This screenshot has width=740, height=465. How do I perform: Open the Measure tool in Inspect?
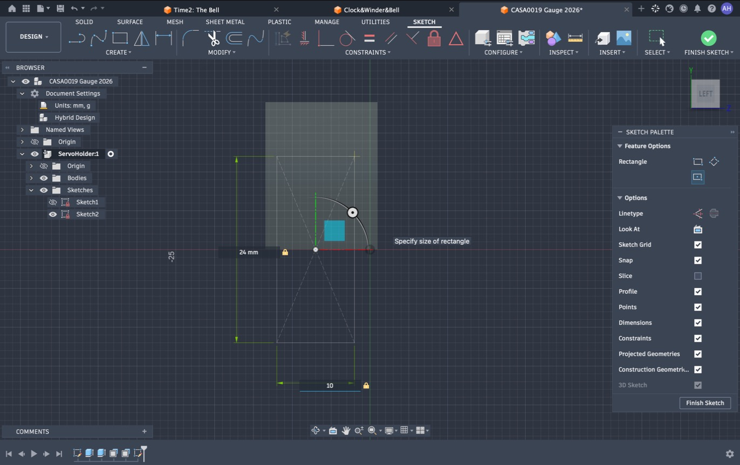click(575, 38)
